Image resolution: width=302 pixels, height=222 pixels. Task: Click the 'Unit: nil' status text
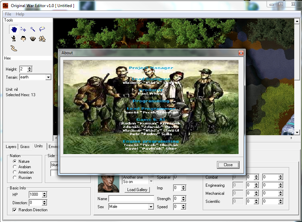(11, 89)
